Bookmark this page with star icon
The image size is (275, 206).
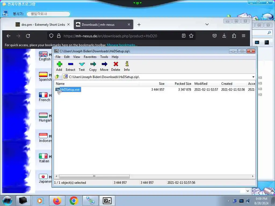click(191, 36)
